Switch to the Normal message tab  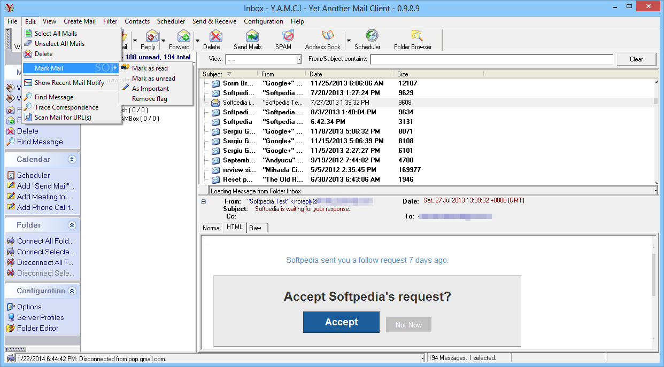212,228
